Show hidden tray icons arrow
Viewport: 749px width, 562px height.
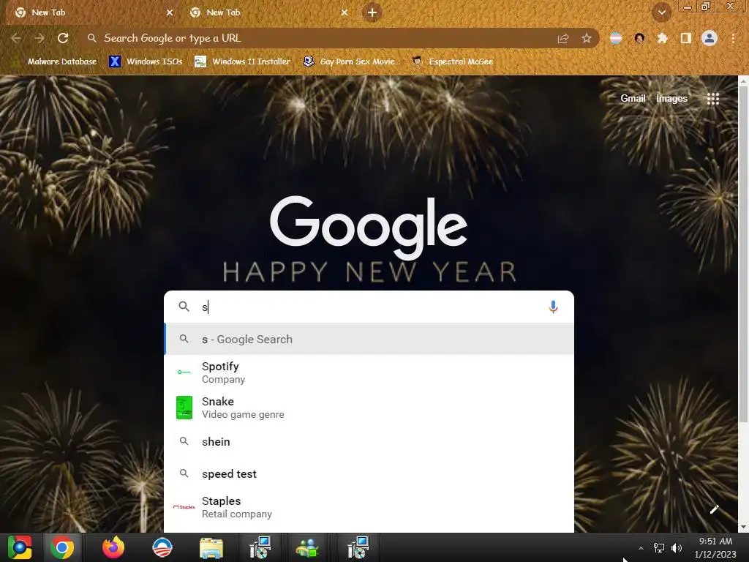click(x=641, y=548)
